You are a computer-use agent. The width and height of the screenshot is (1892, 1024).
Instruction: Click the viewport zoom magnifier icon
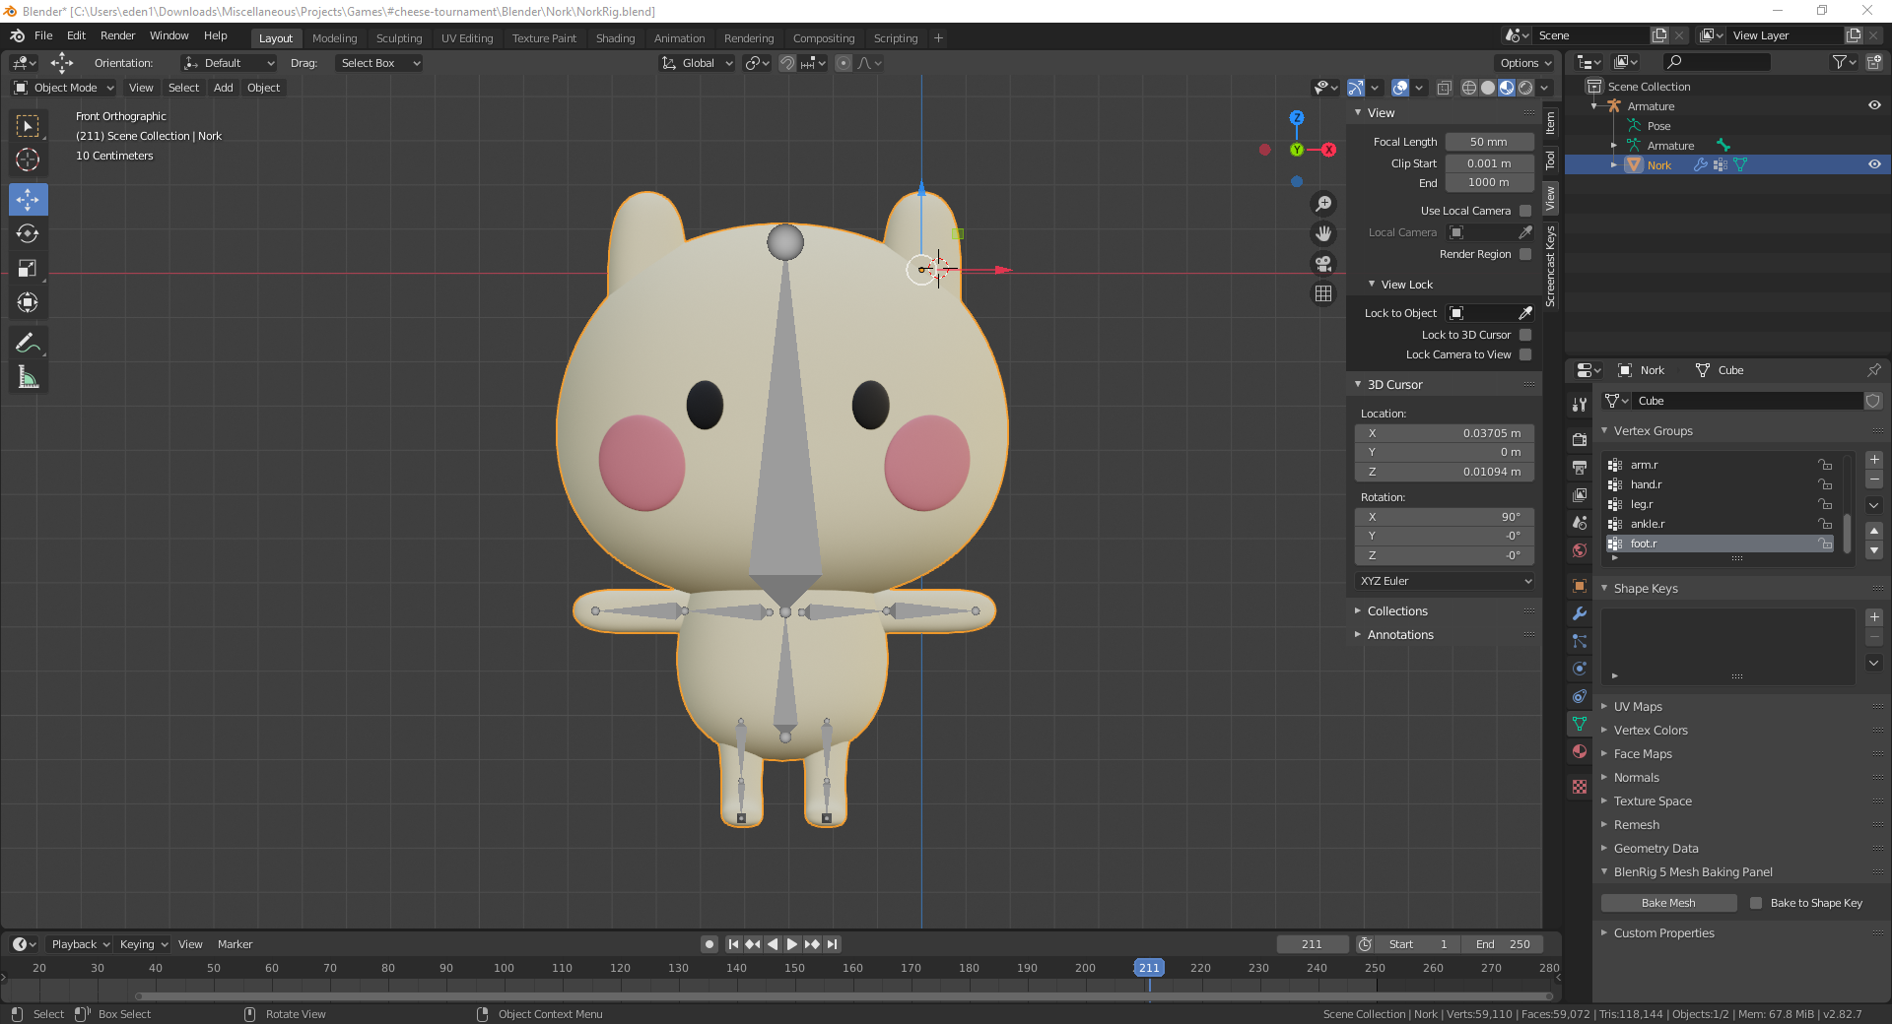click(1323, 204)
